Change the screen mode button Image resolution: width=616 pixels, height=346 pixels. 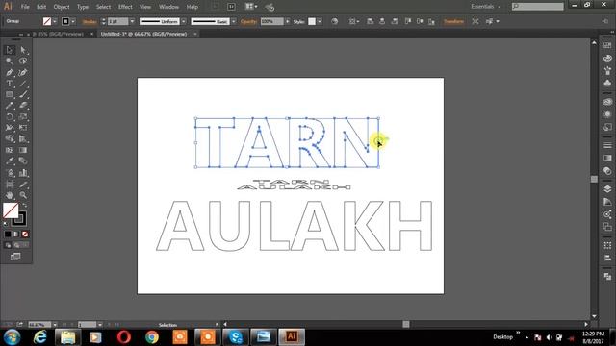[x=15, y=257]
